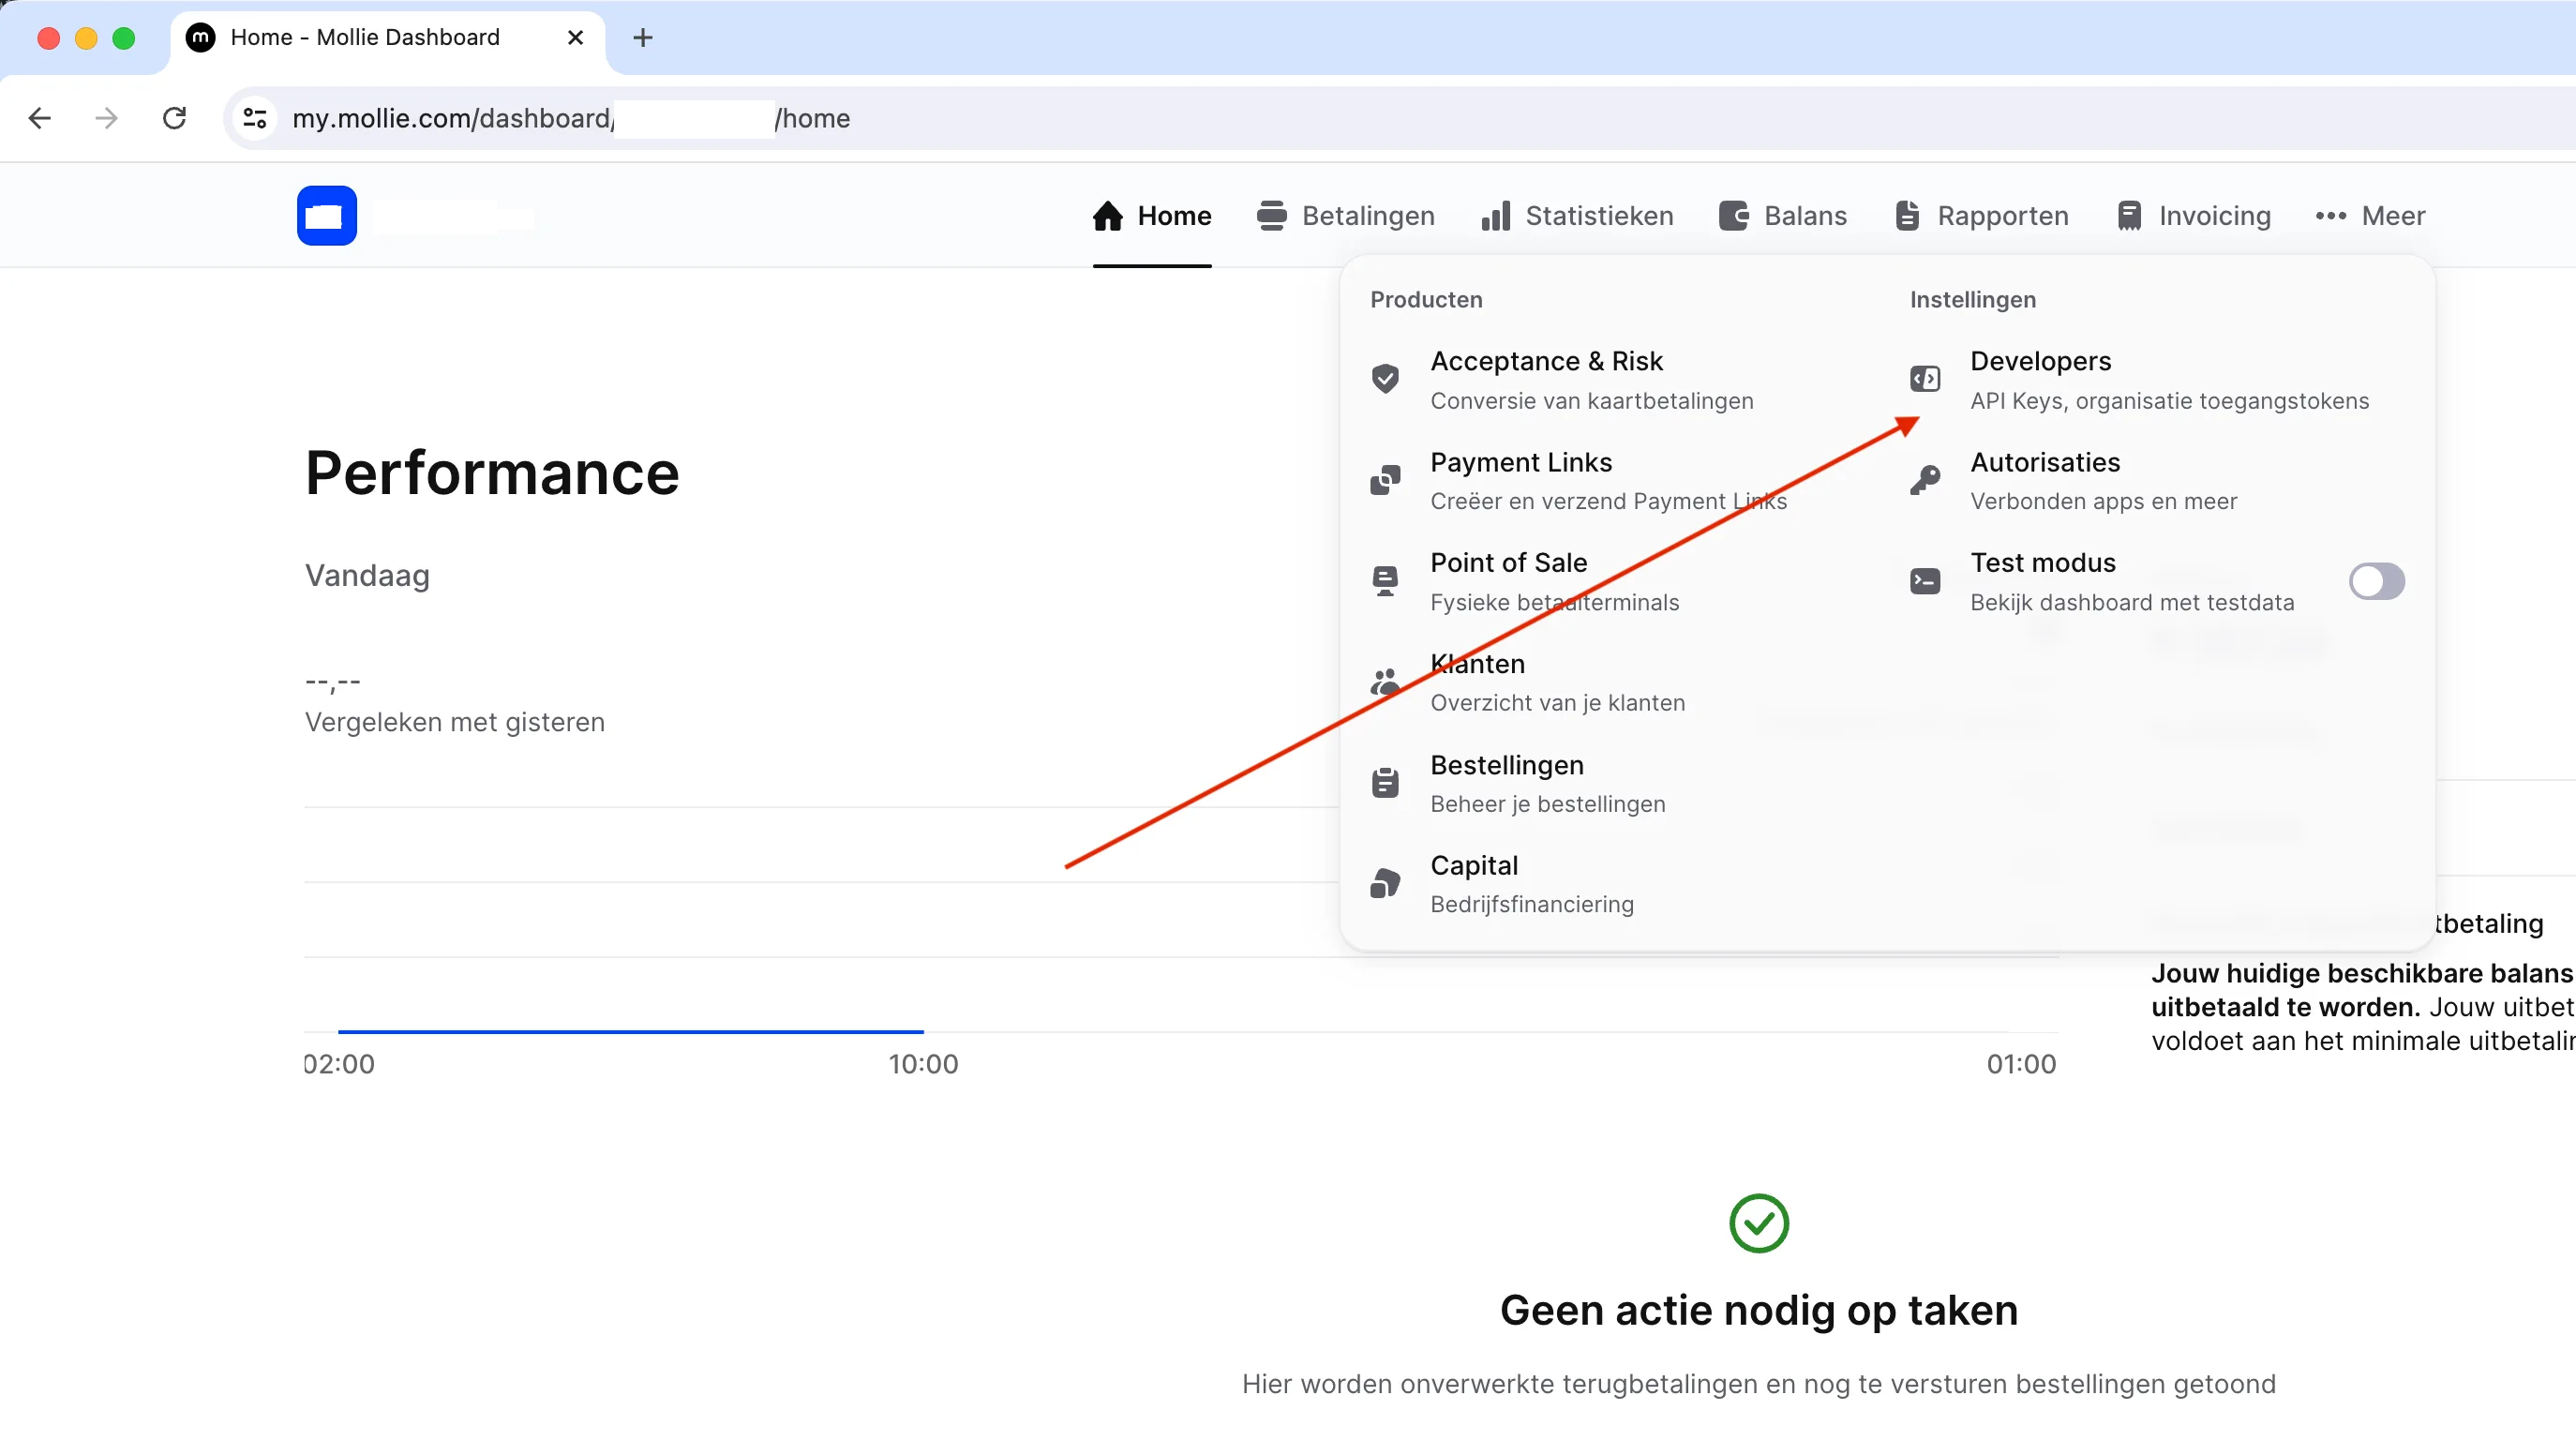Screen dimensions: 2576x1455
Task: Enable the Test modus toggle switch
Action: tap(2377, 581)
